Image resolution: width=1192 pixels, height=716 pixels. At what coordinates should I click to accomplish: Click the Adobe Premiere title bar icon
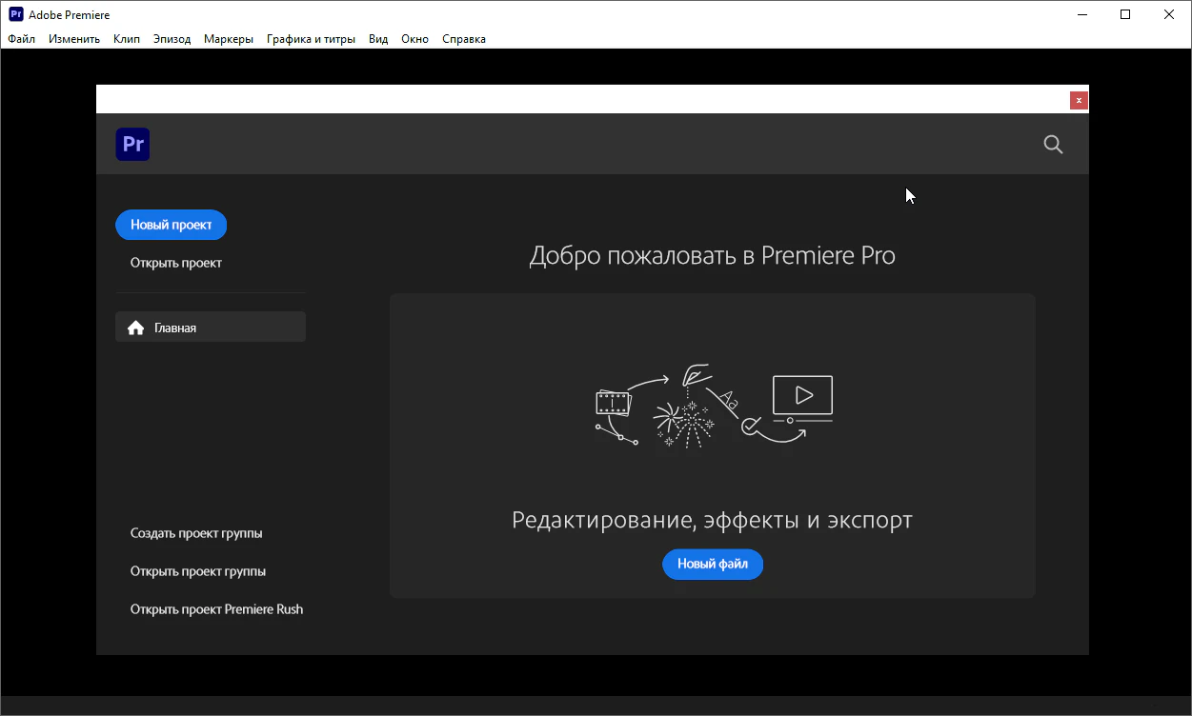point(15,14)
